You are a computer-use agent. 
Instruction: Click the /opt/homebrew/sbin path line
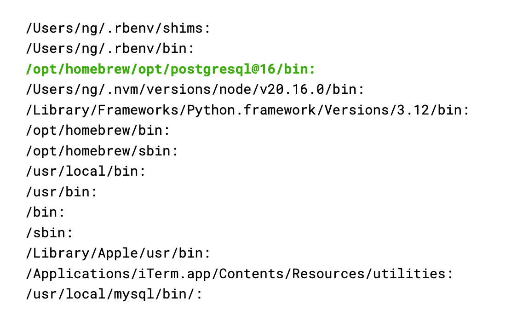point(102,151)
